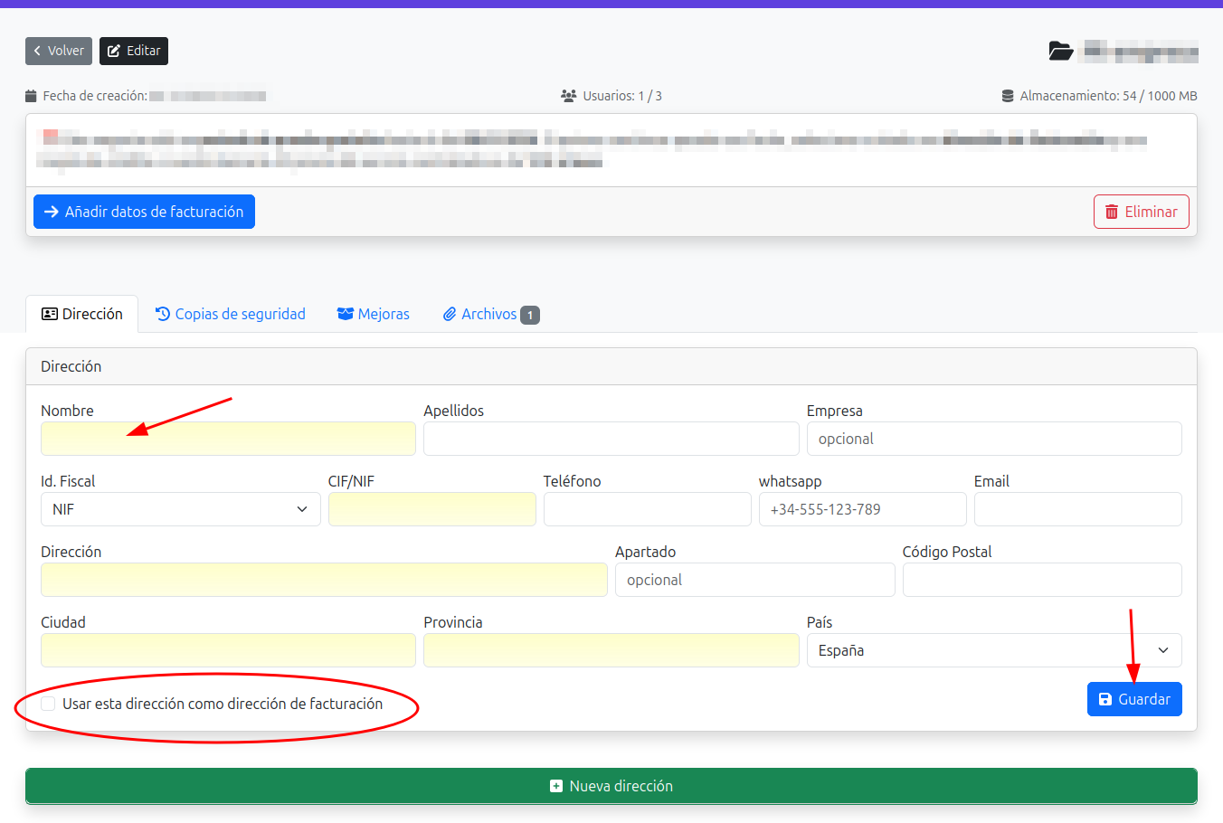Click the history icon in Copias de seguridad

(163, 314)
